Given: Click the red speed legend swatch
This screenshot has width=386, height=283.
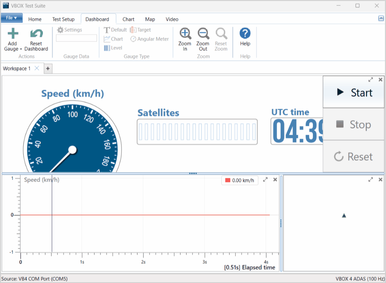Looking at the screenshot, I should click(x=228, y=180).
